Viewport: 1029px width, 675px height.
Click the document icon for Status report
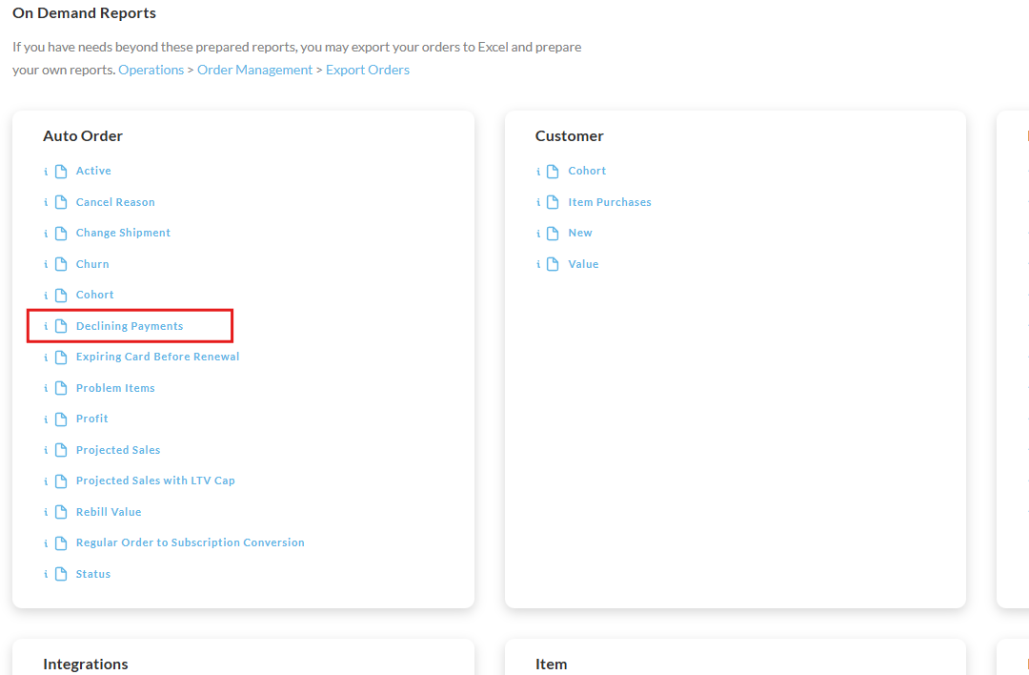[x=61, y=574]
